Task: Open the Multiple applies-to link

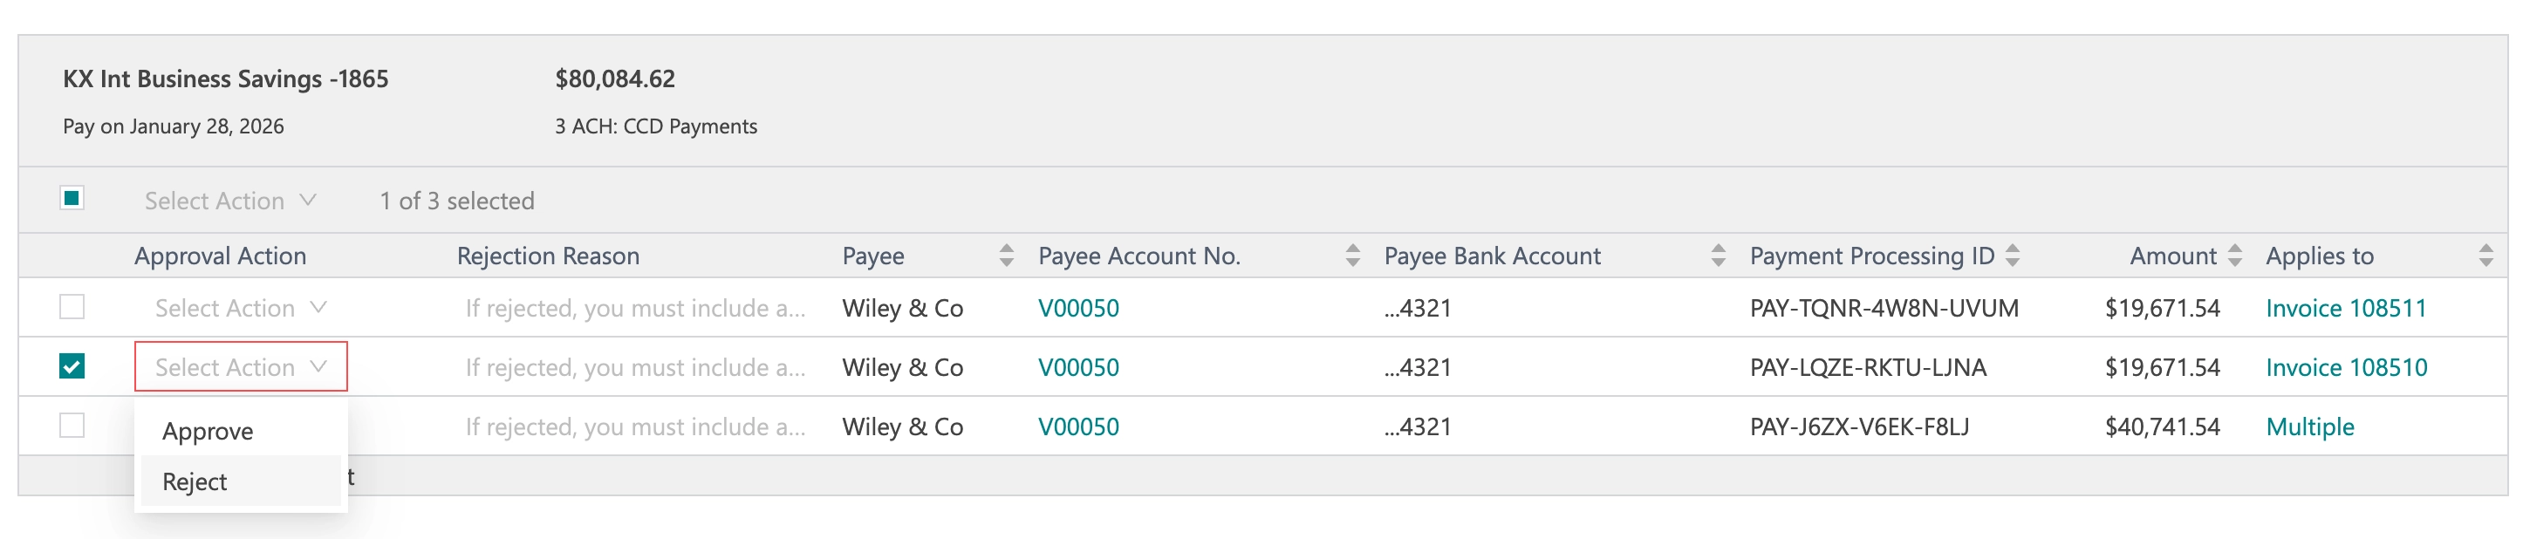Action: pyautogui.click(x=2309, y=426)
